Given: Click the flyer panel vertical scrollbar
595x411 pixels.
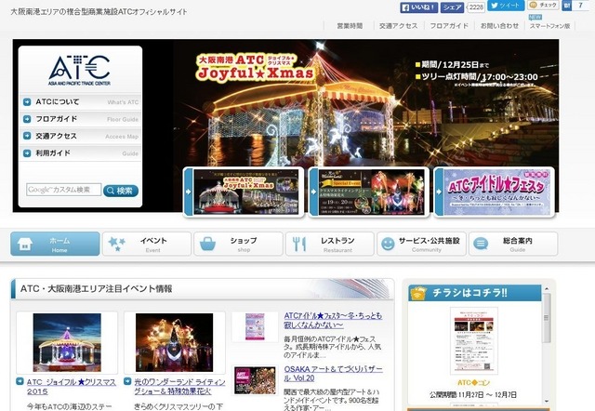Looking at the screenshot, I should (x=547, y=345).
